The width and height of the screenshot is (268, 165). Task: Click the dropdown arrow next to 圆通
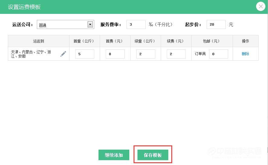(x=90, y=24)
